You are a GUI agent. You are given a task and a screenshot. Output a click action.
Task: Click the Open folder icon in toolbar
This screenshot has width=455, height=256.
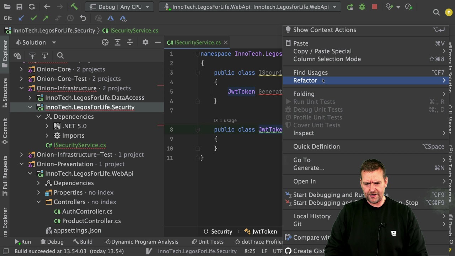[x=7, y=7]
